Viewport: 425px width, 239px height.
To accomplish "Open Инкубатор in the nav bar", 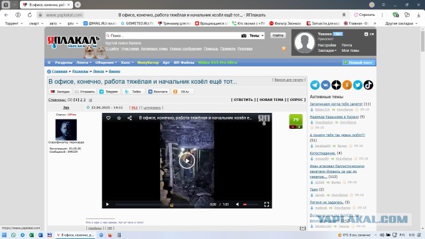I will point(148,62).
